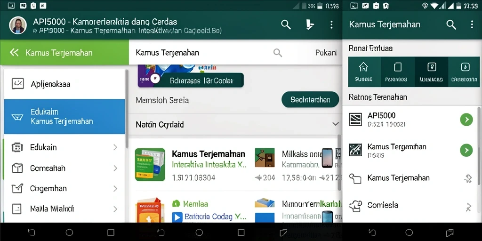
Task: Tap the Sedintarnhan button
Action: 310,100
